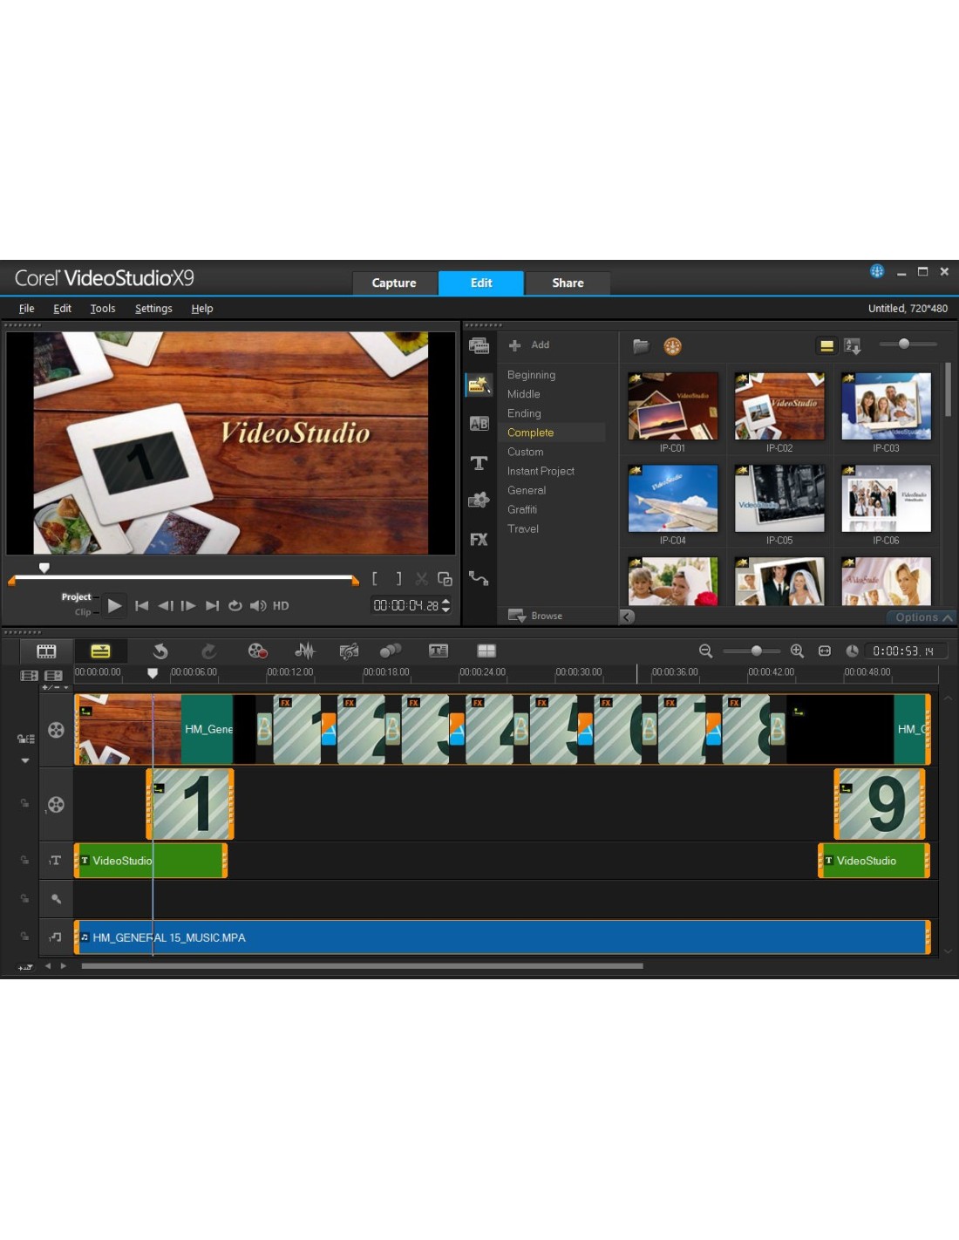Toggle ripple editing lock icon

pyautogui.click(x=26, y=739)
